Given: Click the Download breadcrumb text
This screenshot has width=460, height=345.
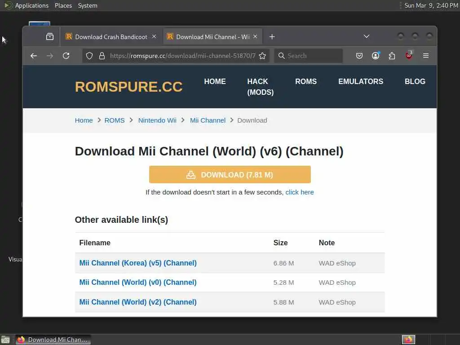Looking at the screenshot, I should [252, 120].
